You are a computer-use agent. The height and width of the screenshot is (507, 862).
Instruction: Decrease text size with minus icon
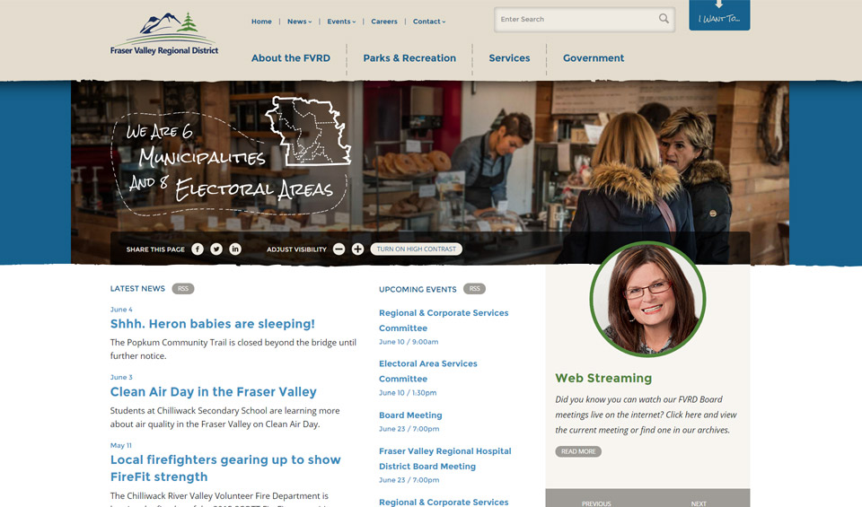coord(339,249)
